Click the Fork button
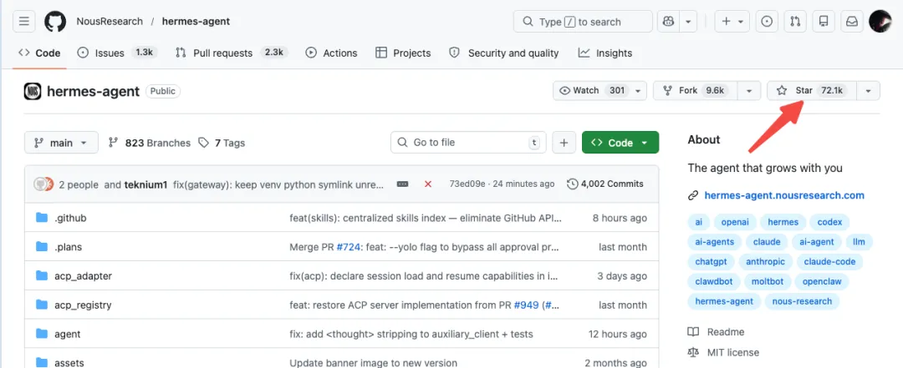Image resolution: width=903 pixels, height=368 pixels. click(x=695, y=91)
